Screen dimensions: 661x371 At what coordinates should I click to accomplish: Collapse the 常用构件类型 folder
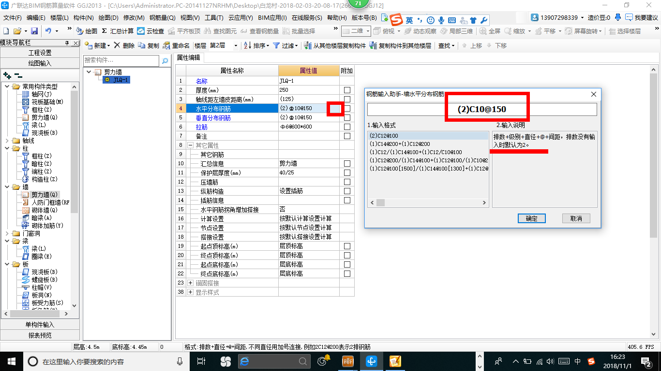(x=7, y=86)
